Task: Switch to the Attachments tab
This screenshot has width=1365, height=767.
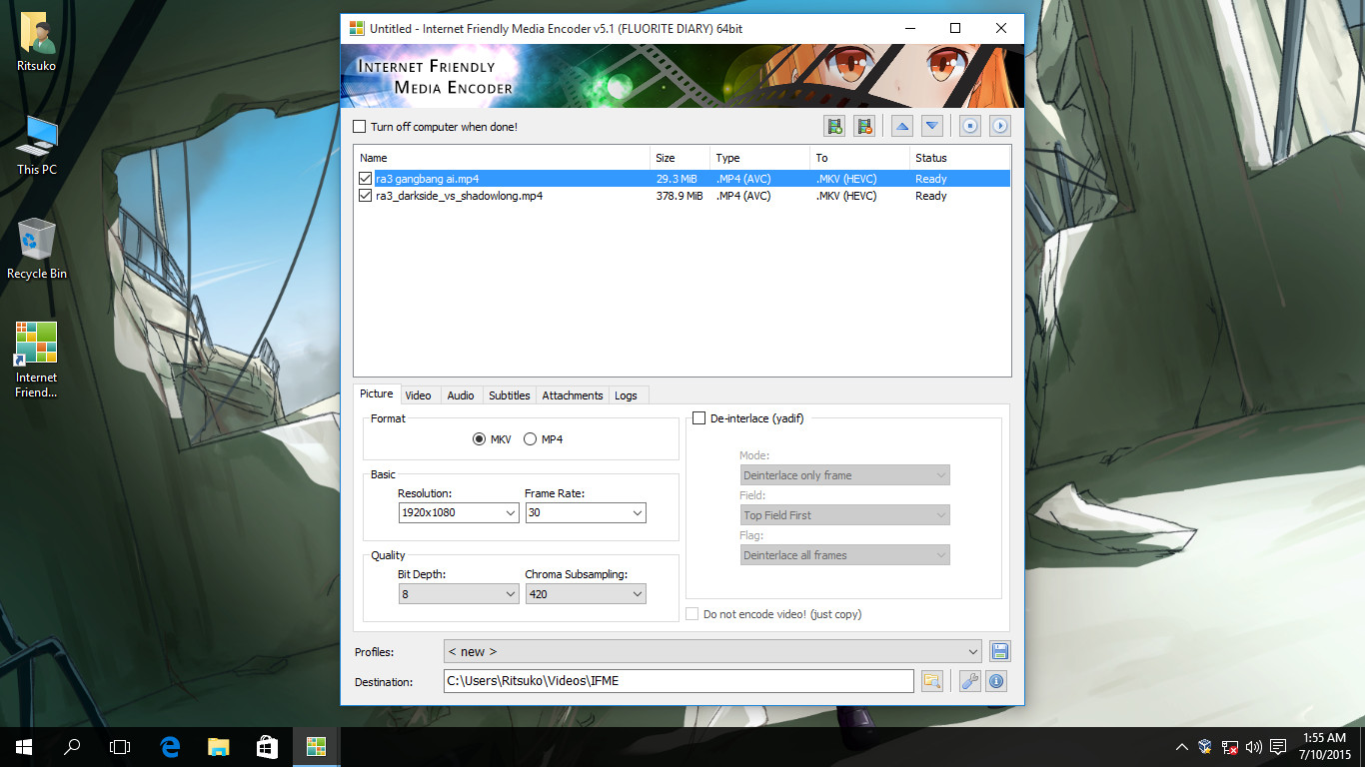Action: 573,395
